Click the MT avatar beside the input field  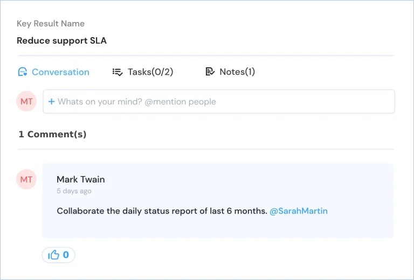coord(26,101)
